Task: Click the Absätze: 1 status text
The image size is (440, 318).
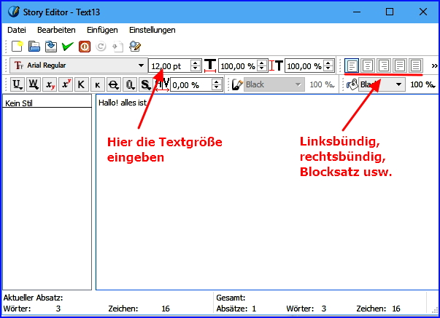Action: tap(236, 309)
